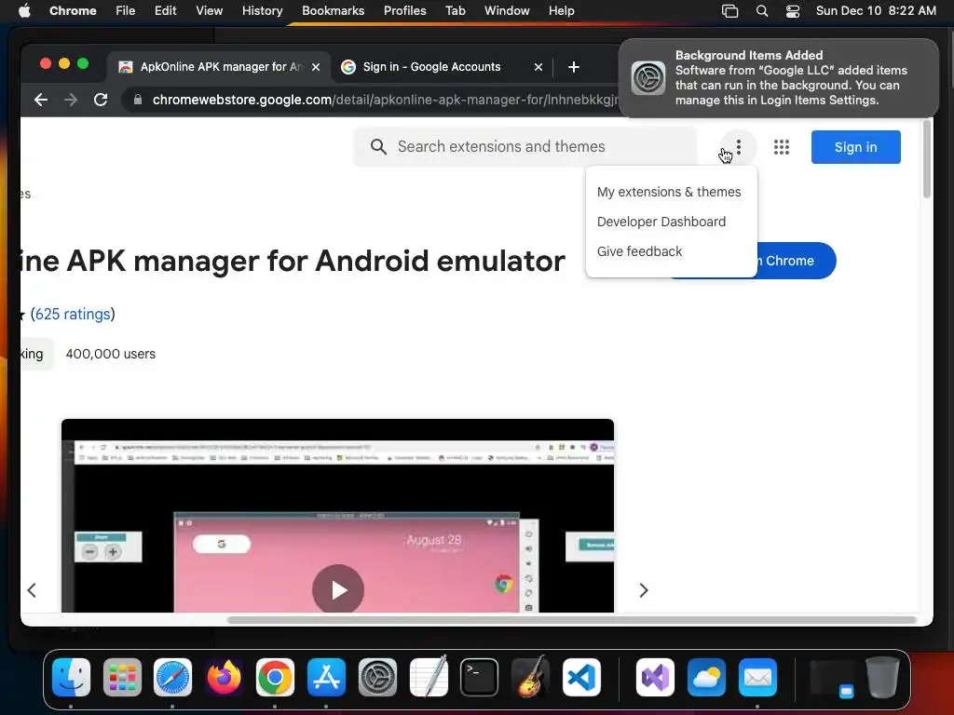Open the File menu
Screen dimensions: 954x715
(x=126, y=11)
